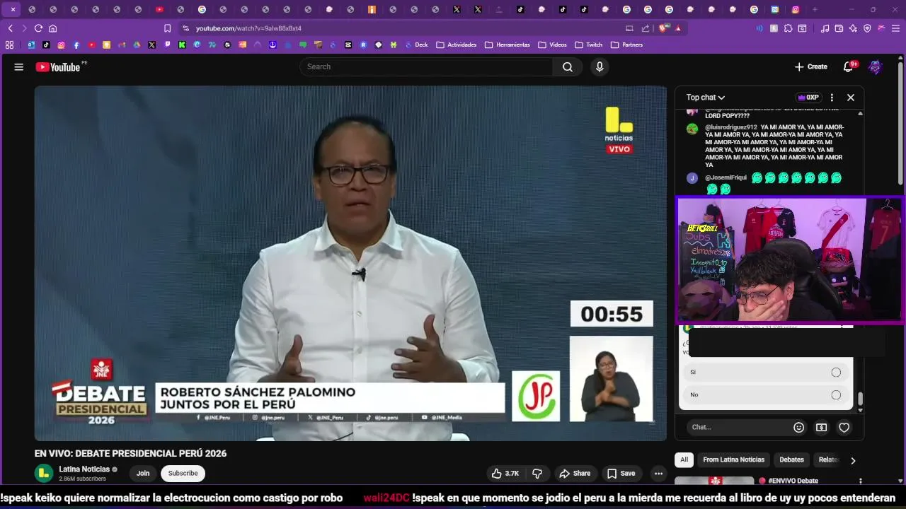906x509 pixels.
Task: Focus the chat message input
Action: click(738, 427)
